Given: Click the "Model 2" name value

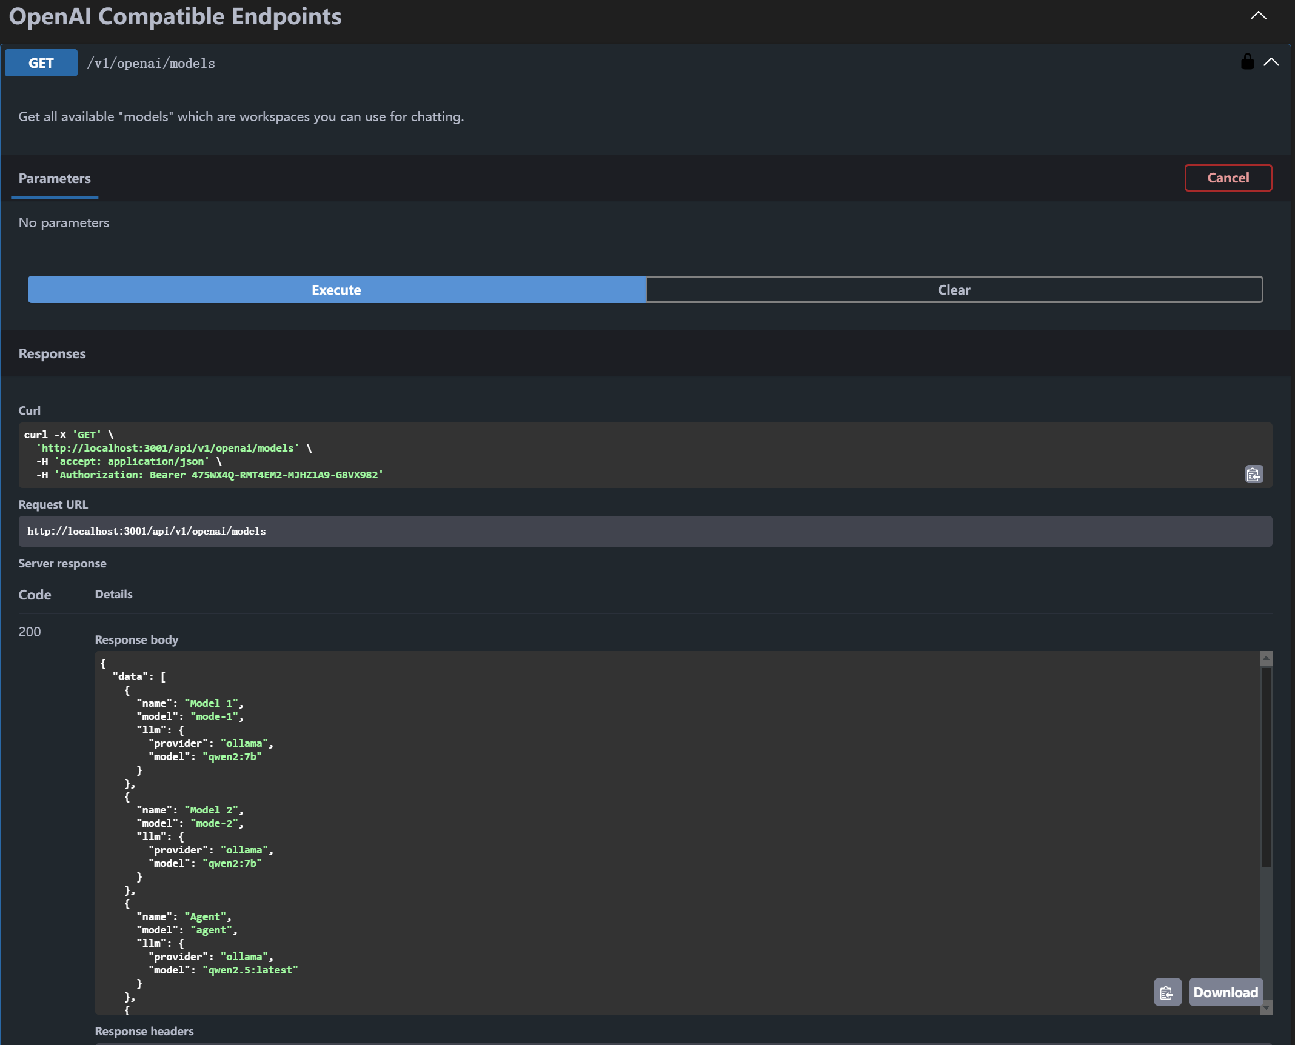Looking at the screenshot, I should [212, 810].
